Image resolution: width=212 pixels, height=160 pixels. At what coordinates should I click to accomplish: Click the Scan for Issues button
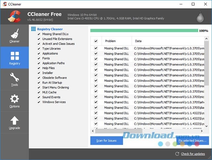[107, 140]
